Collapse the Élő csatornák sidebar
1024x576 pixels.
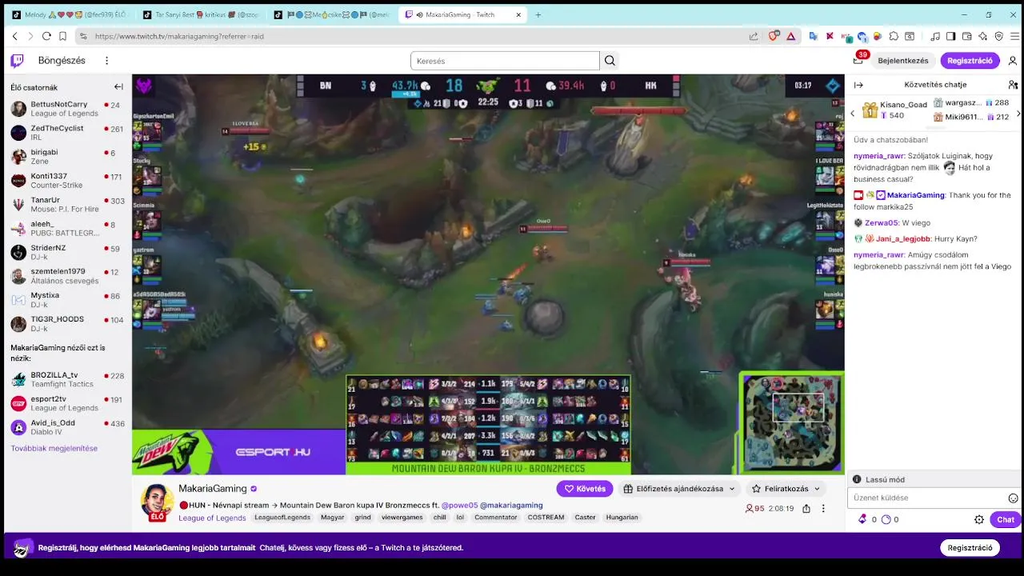[118, 87]
